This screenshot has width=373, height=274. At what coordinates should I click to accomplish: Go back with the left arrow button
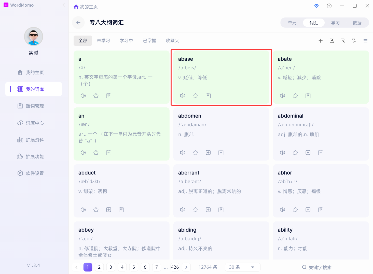(78, 23)
